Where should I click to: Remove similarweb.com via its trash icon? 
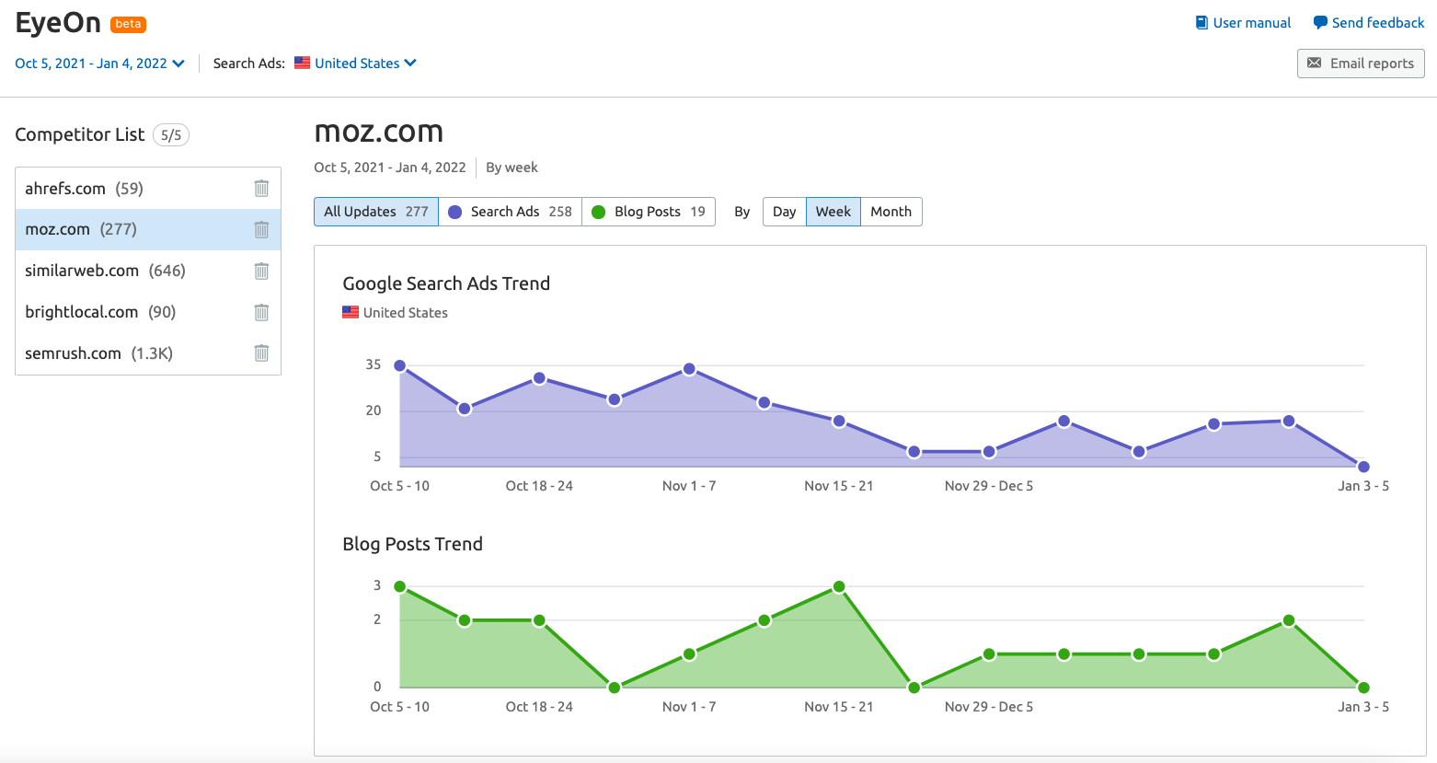[x=261, y=271]
